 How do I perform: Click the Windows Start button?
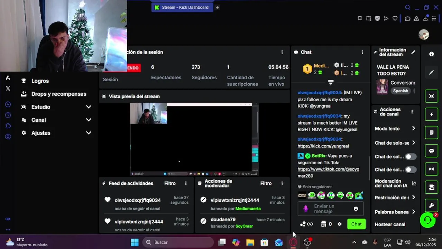coord(135,242)
